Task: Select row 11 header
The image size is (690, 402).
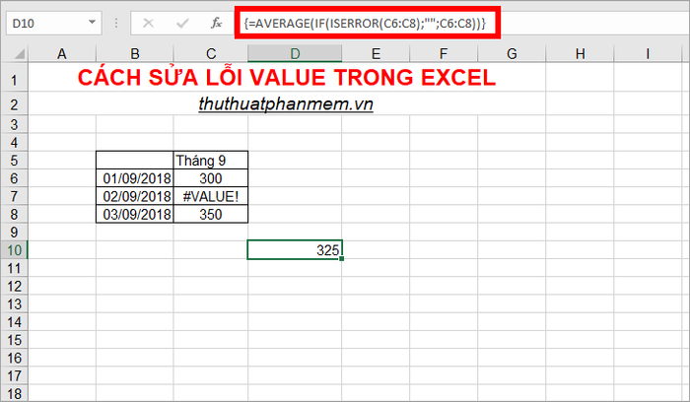Action: 14,268
